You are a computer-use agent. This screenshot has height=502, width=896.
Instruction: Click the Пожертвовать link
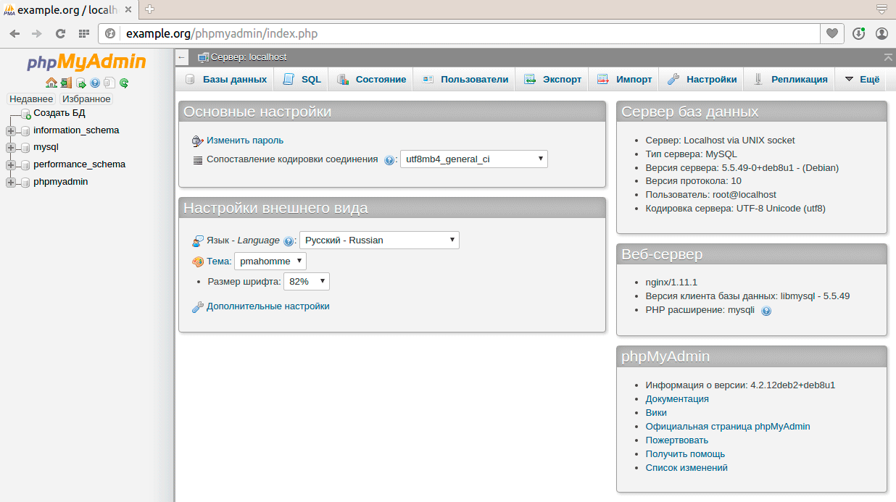click(x=677, y=440)
